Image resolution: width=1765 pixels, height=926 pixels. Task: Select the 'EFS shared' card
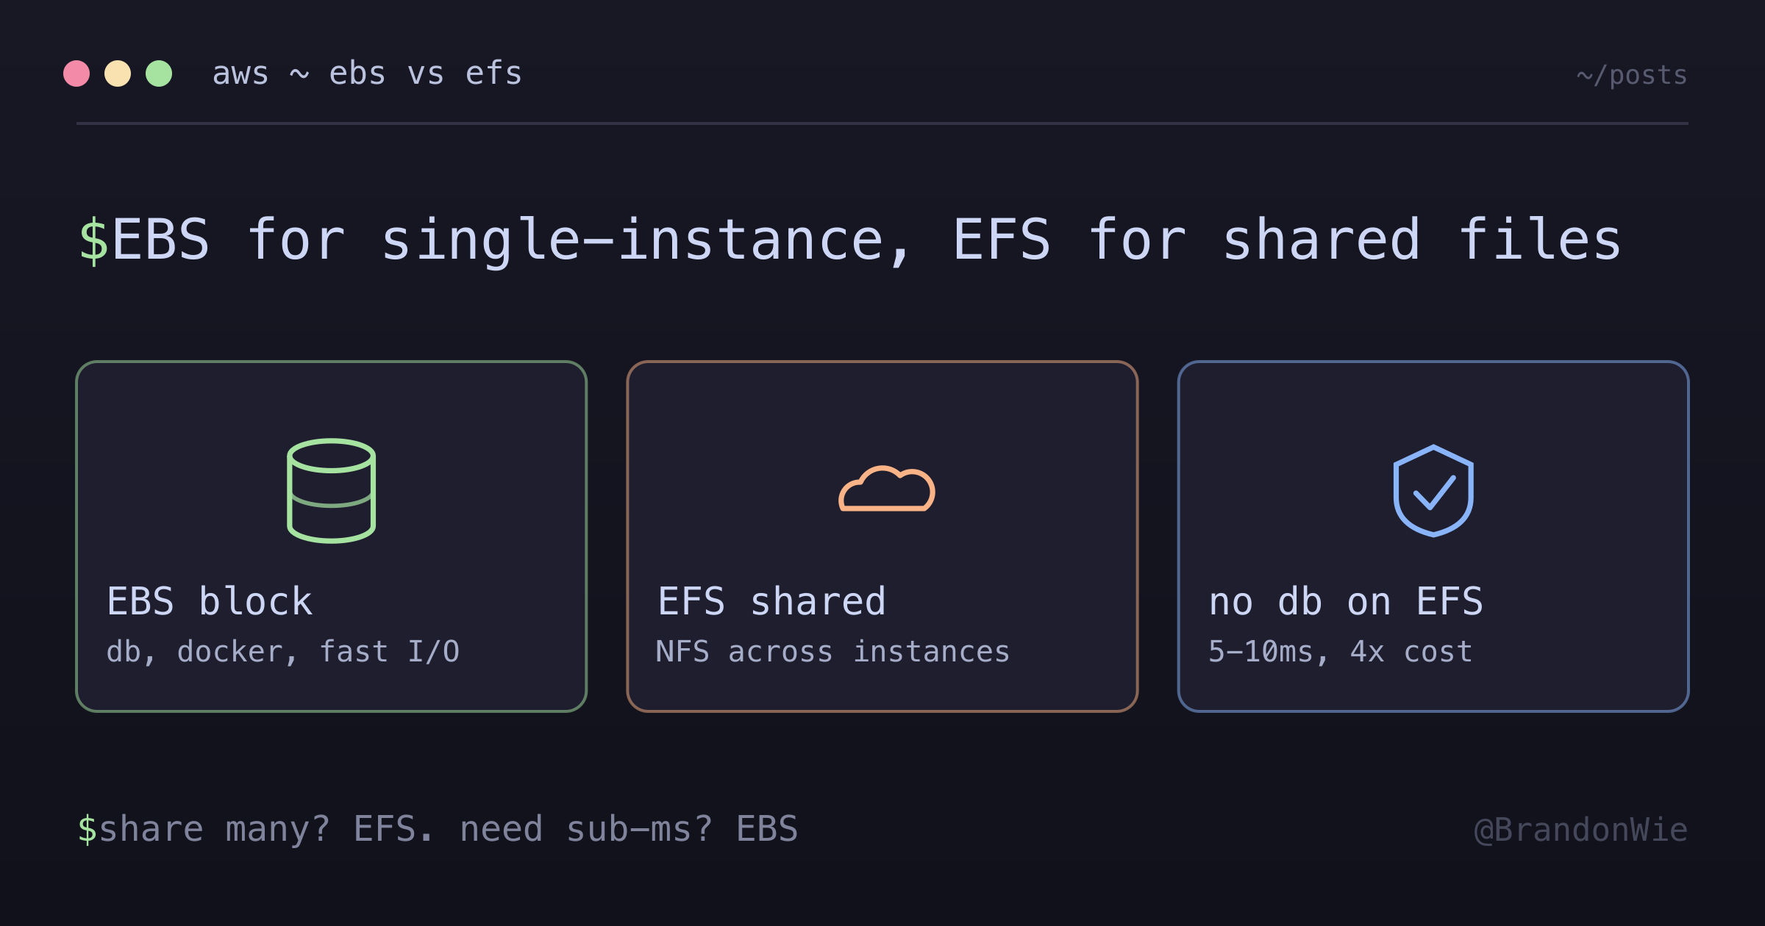click(x=883, y=536)
